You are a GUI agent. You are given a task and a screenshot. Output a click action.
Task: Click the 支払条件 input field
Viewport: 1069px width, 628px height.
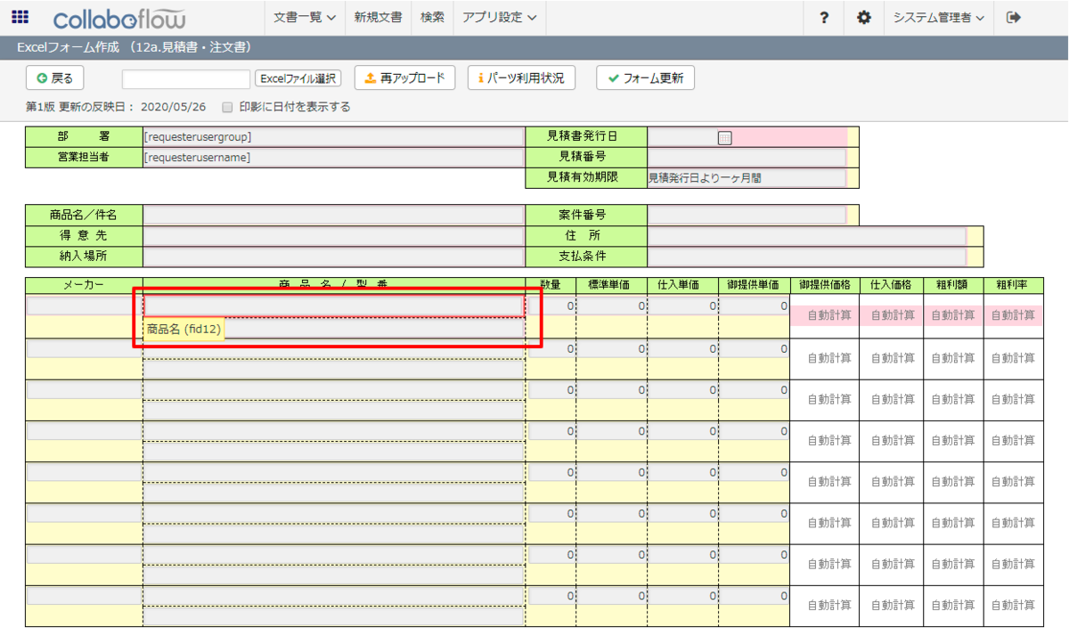click(x=806, y=257)
